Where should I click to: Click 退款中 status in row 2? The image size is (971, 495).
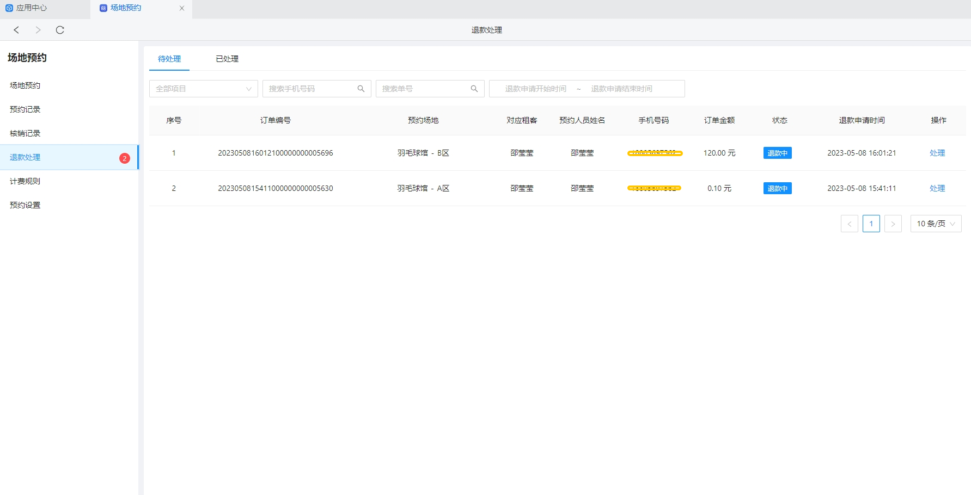(x=778, y=188)
